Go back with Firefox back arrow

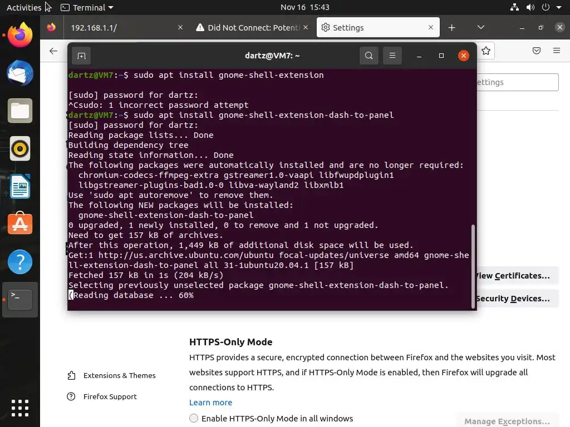point(53,51)
